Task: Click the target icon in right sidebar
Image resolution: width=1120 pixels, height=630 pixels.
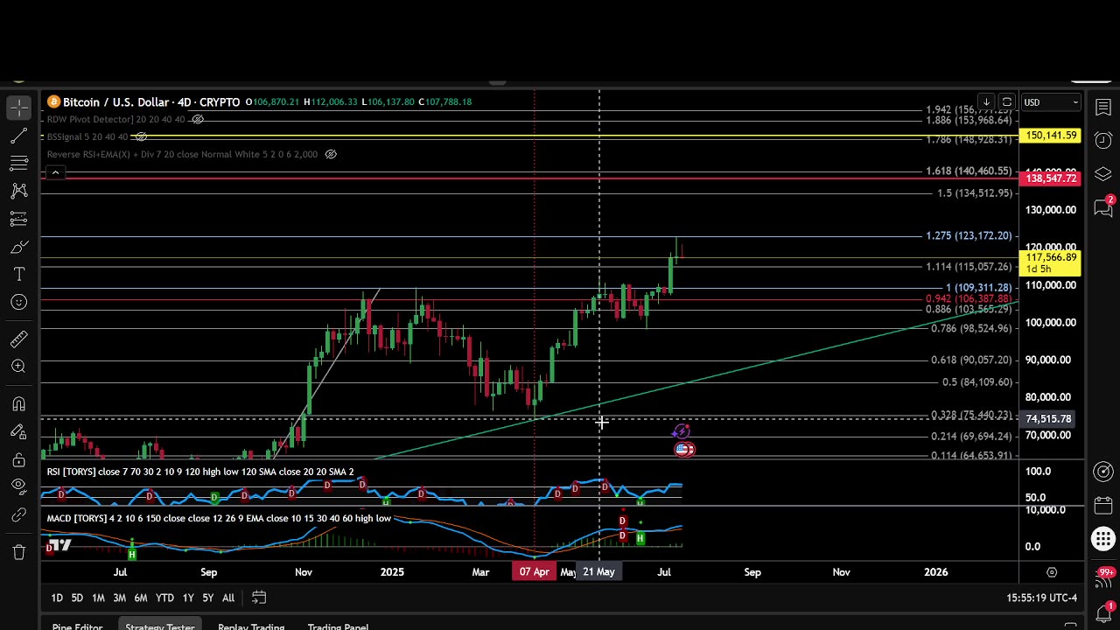Action: tap(1102, 472)
